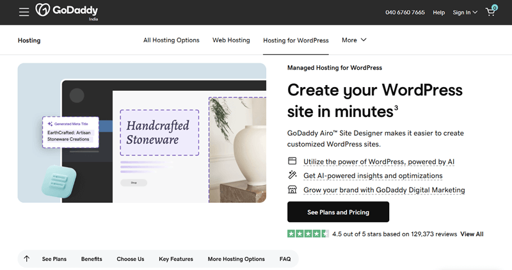Click Managed Hosting for WordPress label
The width and height of the screenshot is (512, 270).
coord(335,68)
